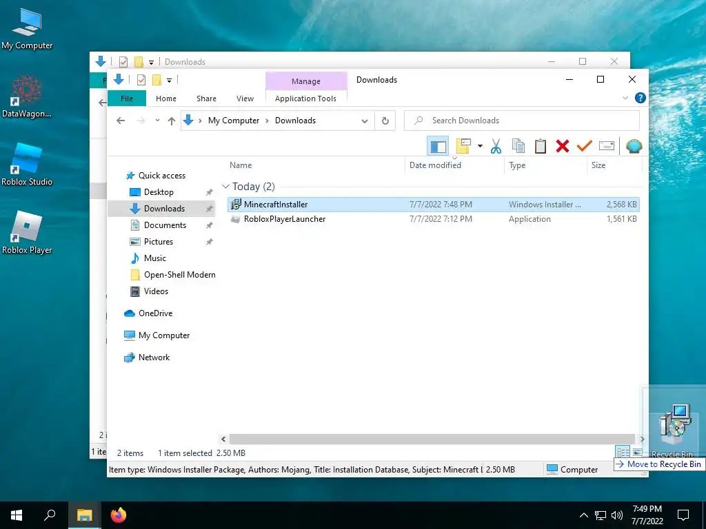Open Downloads in the navigation pane
706x529 pixels.
pyautogui.click(x=164, y=209)
